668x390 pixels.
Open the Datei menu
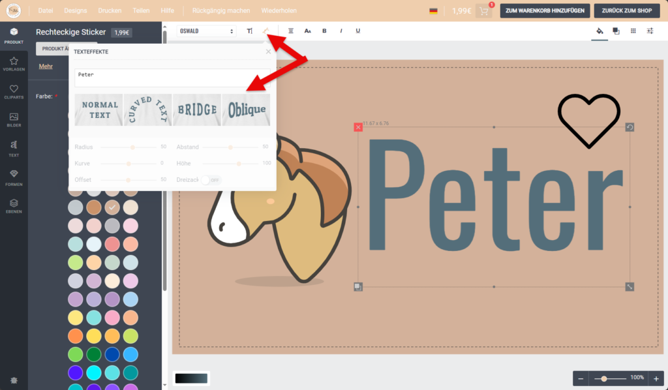click(46, 11)
